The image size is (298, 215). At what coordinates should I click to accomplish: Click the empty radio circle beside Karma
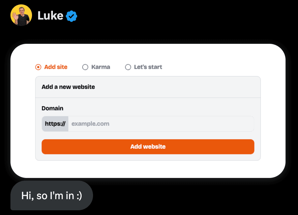pyautogui.click(x=85, y=67)
